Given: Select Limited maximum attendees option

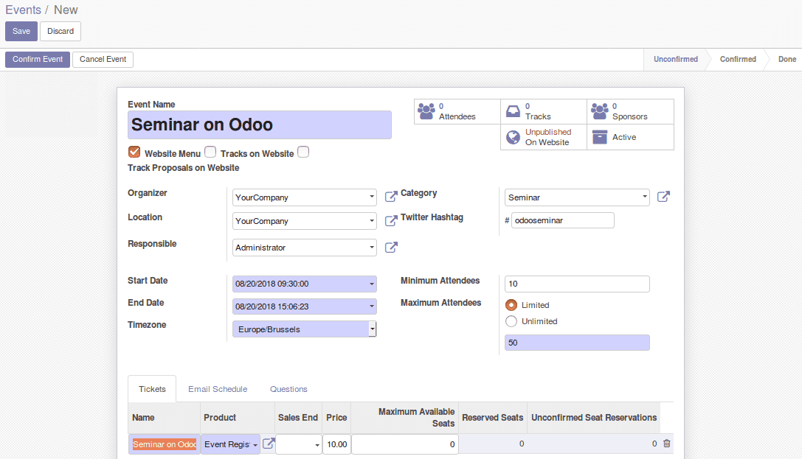Looking at the screenshot, I should click(x=511, y=305).
